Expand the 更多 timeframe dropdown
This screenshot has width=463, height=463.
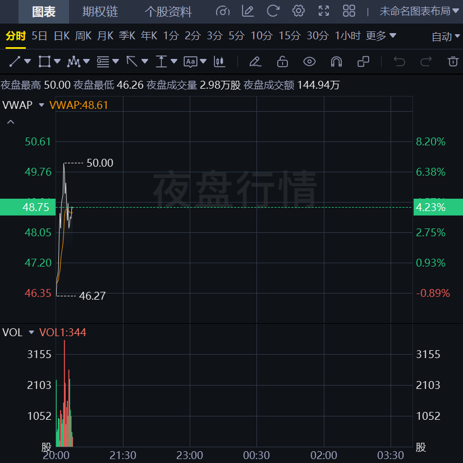tap(381, 36)
